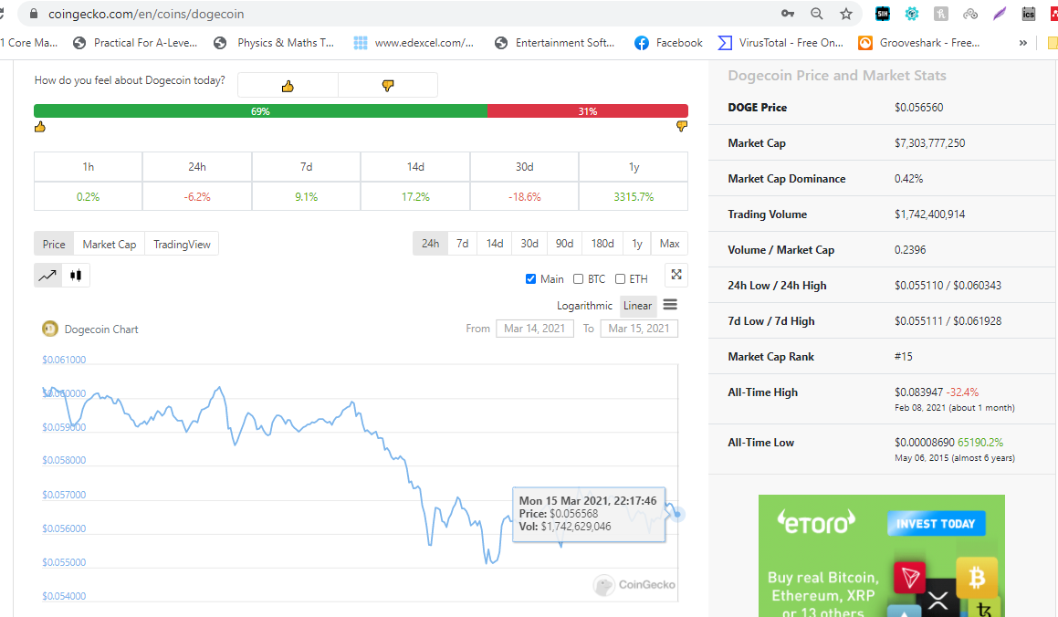Open the From date picker field

(534, 329)
